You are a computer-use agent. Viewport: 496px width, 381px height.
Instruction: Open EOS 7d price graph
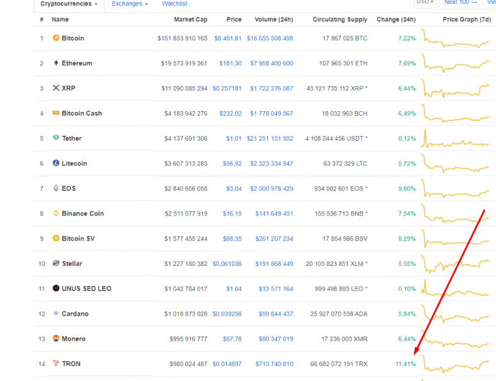[x=455, y=188]
